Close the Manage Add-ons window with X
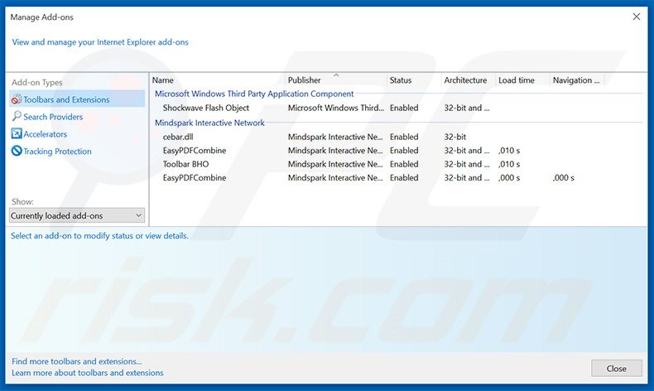 point(636,17)
